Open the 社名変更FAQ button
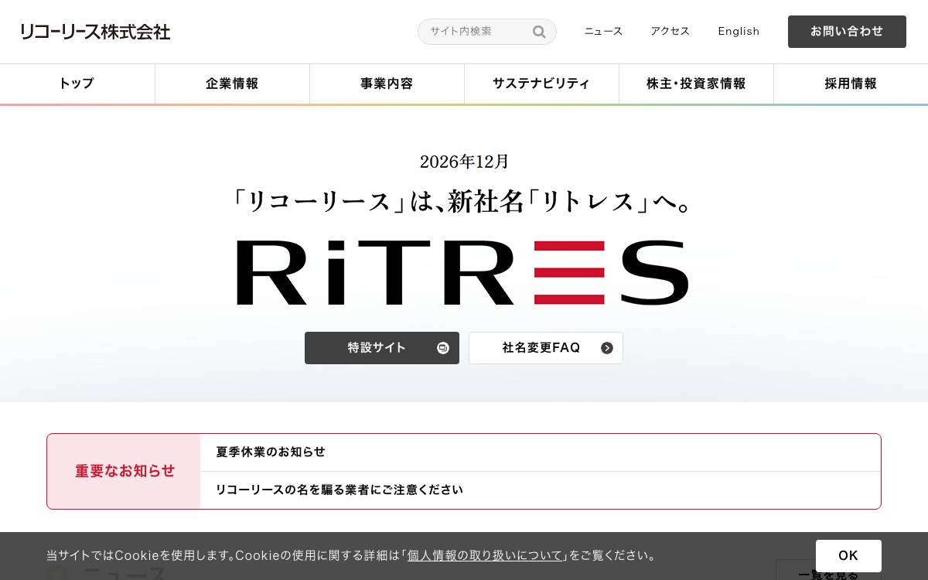The image size is (928, 580). [x=546, y=348]
